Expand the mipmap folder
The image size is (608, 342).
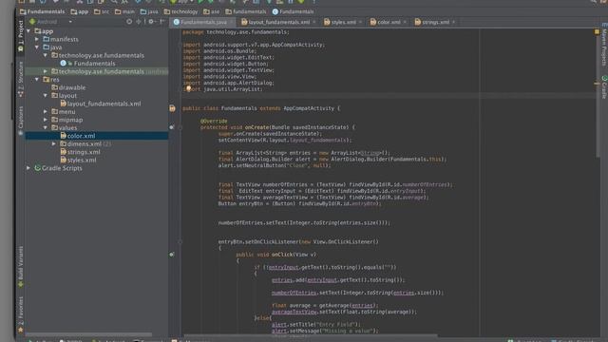tap(46, 120)
